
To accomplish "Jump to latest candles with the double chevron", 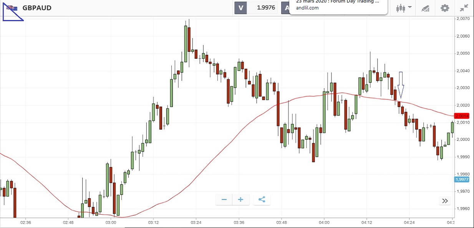I will tap(445, 201).
